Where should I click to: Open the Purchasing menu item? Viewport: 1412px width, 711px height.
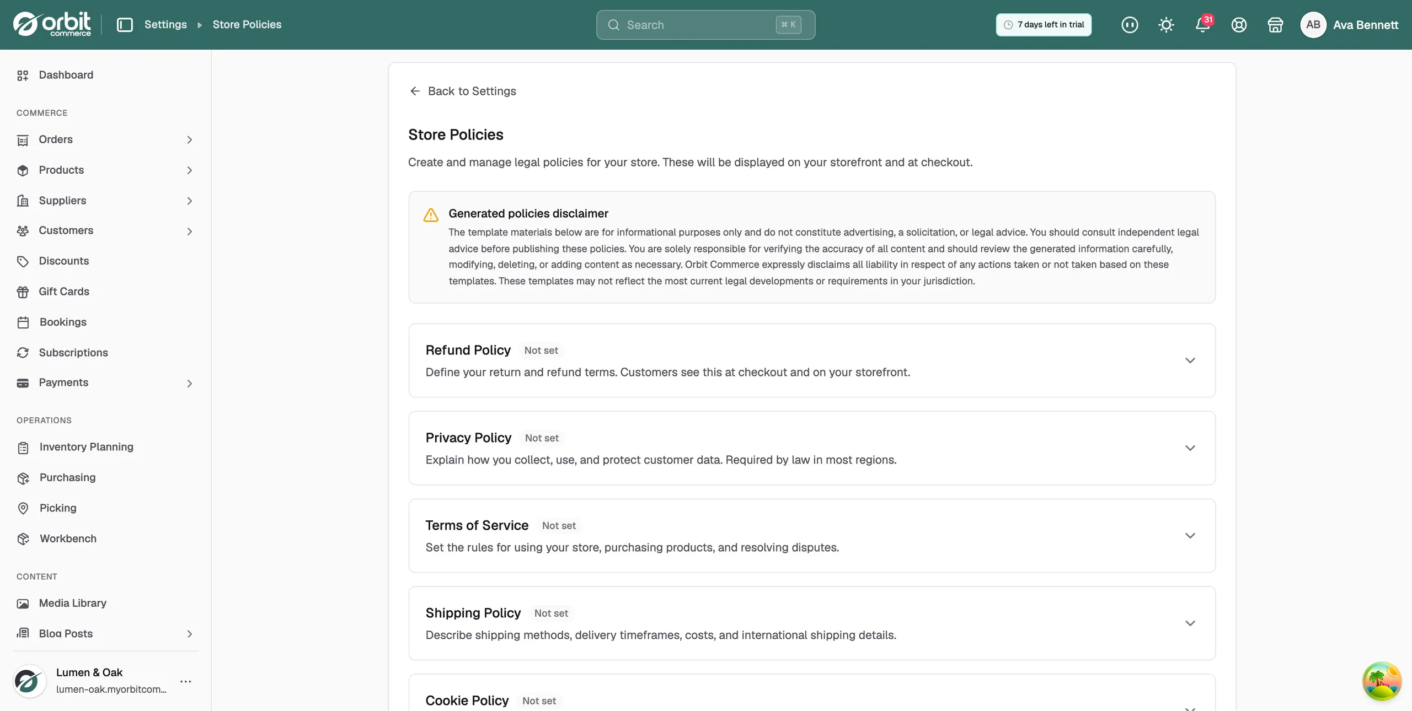pyautogui.click(x=105, y=477)
